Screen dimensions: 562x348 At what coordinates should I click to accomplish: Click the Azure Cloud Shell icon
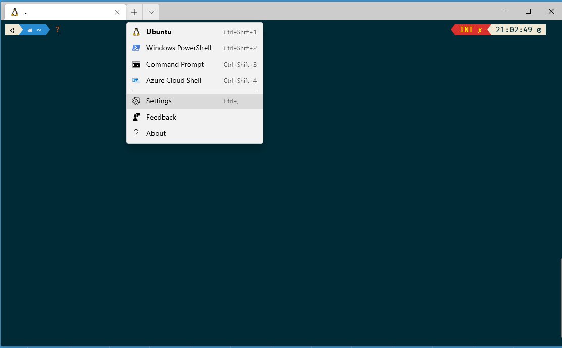[136, 81]
